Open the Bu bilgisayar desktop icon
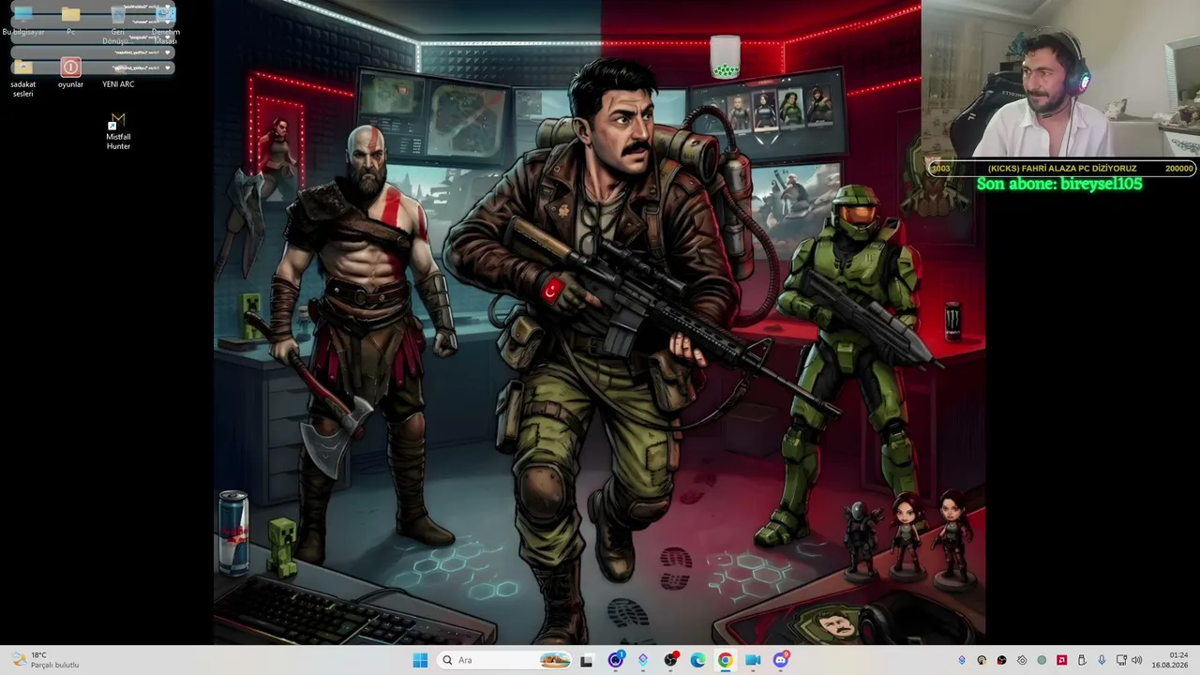Image resolution: width=1200 pixels, height=675 pixels. pyautogui.click(x=23, y=21)
